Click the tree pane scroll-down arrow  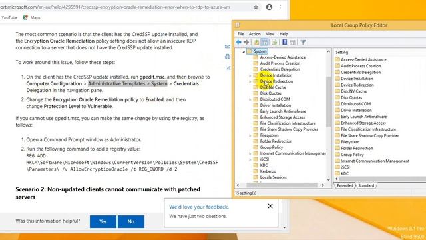pyautogui.click(x=328, y=179)
